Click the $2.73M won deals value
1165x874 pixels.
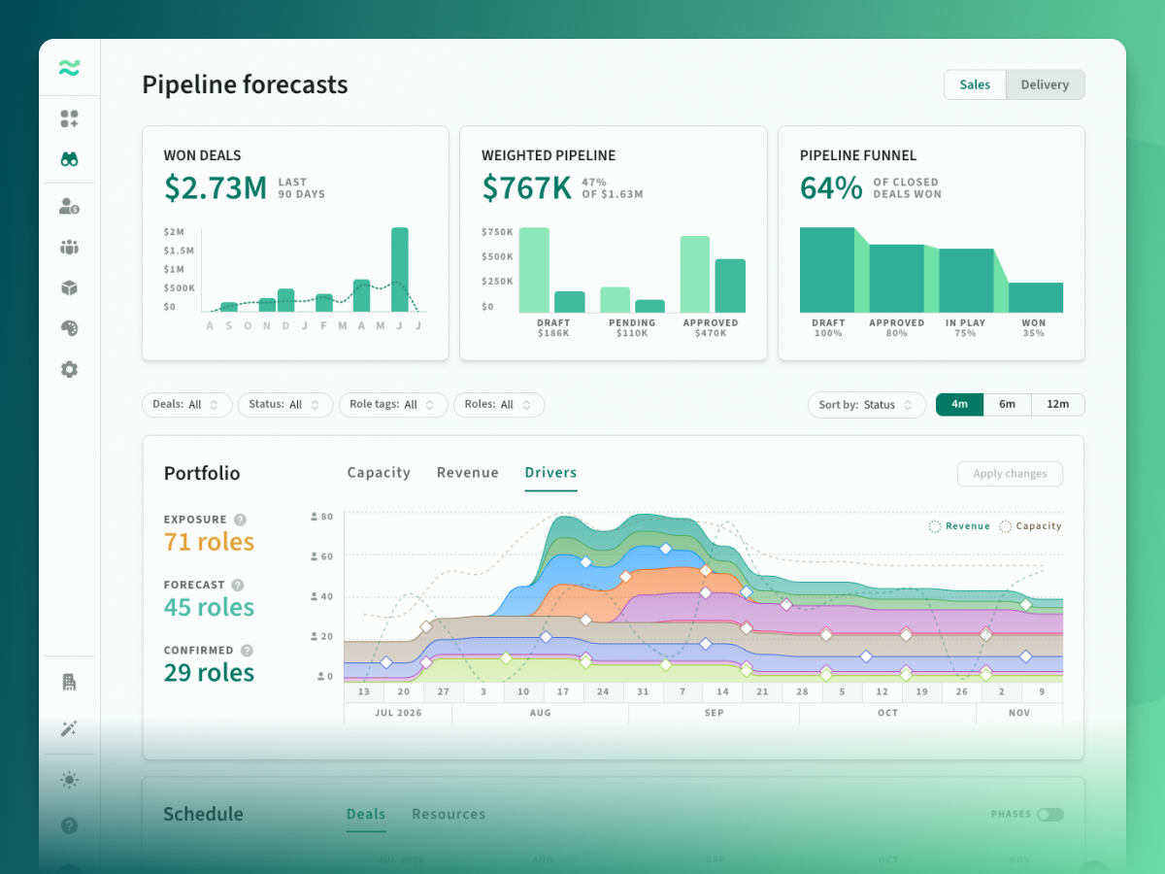[x=216, y=187]
